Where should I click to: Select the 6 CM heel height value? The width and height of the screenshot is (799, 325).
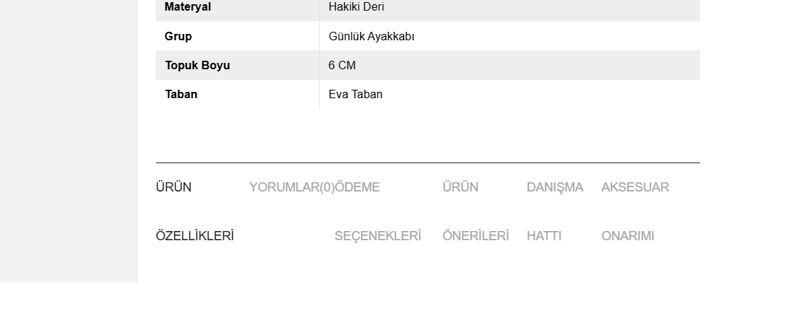pos(342,66)
